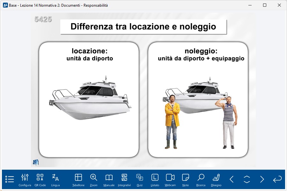287x191 pixels.
Task: Open the Tabellone board
Action: pos(78,180)
